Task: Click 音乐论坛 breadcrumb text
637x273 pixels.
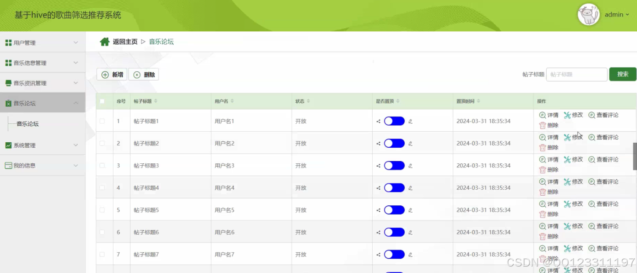Action: [x=161, y=42]
